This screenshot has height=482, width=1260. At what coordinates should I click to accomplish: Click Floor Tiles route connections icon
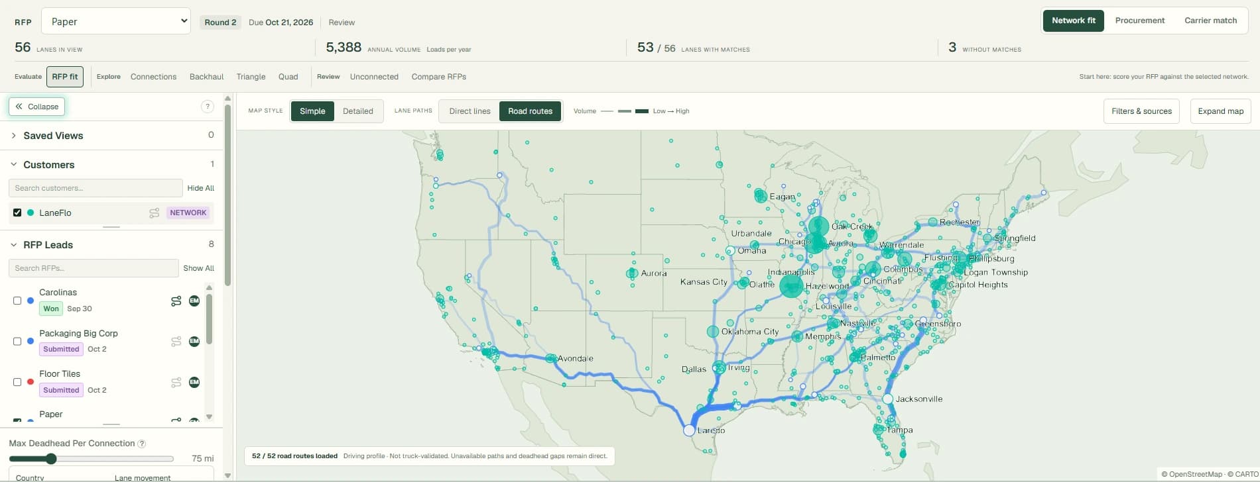(x=176, y=383)
